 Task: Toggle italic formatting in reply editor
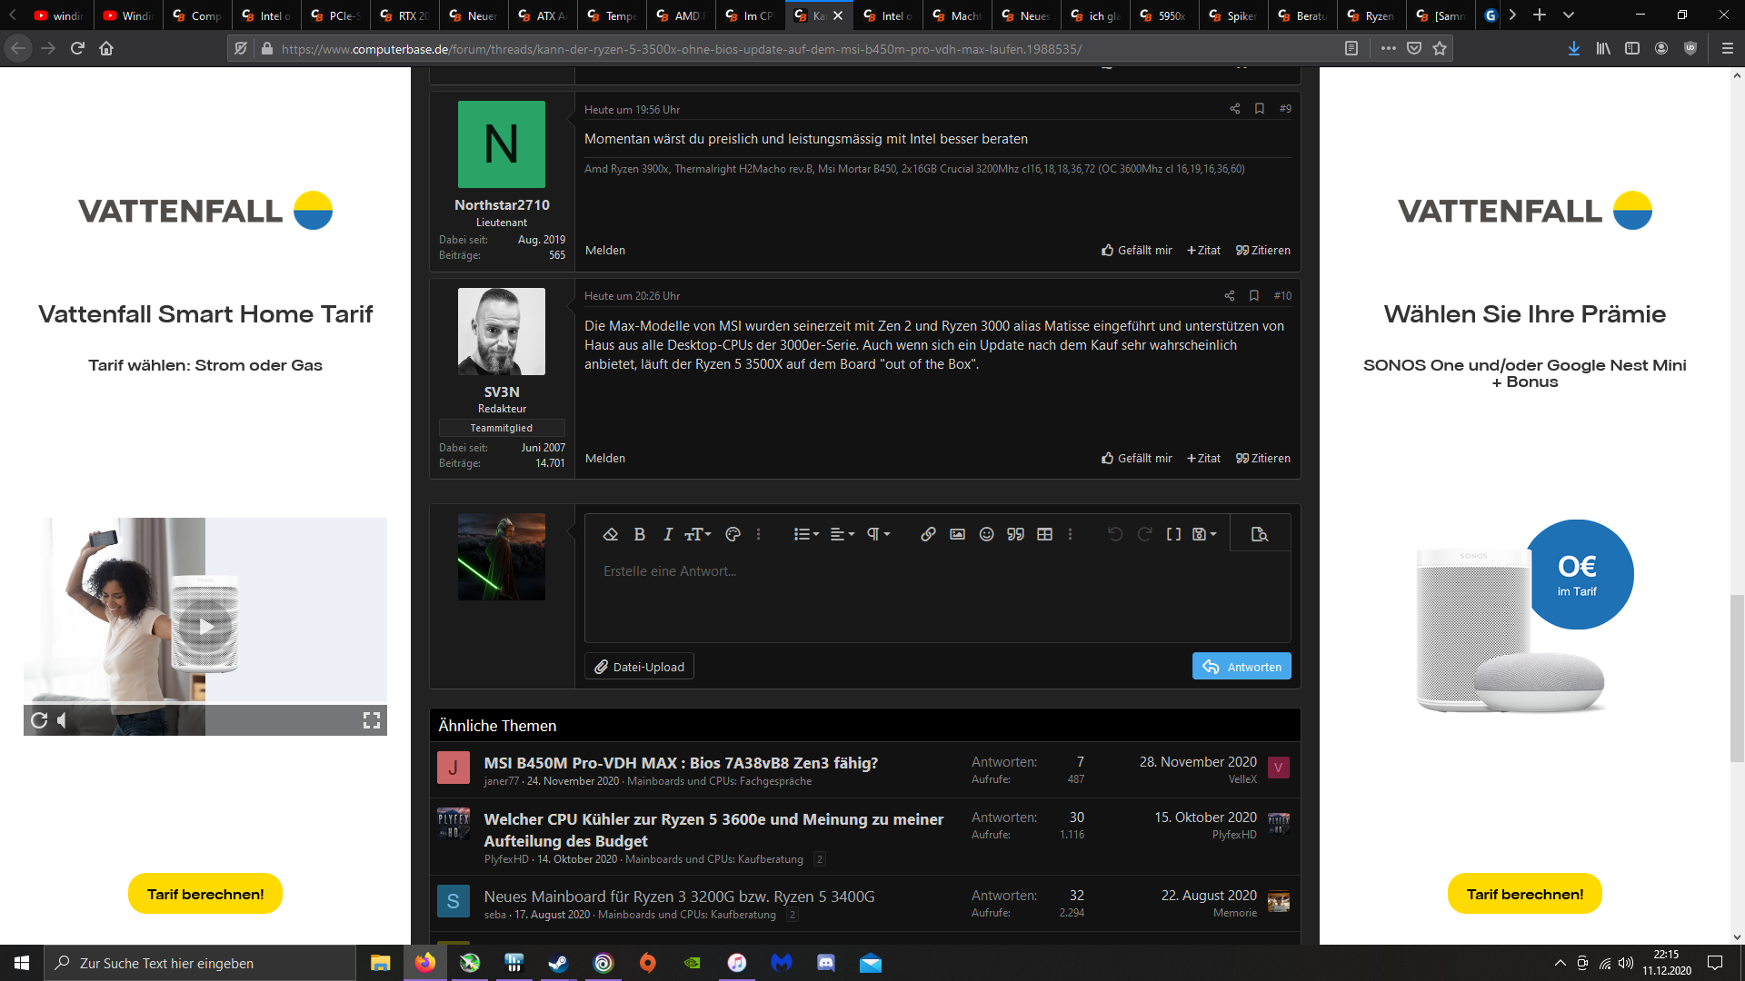668,534
